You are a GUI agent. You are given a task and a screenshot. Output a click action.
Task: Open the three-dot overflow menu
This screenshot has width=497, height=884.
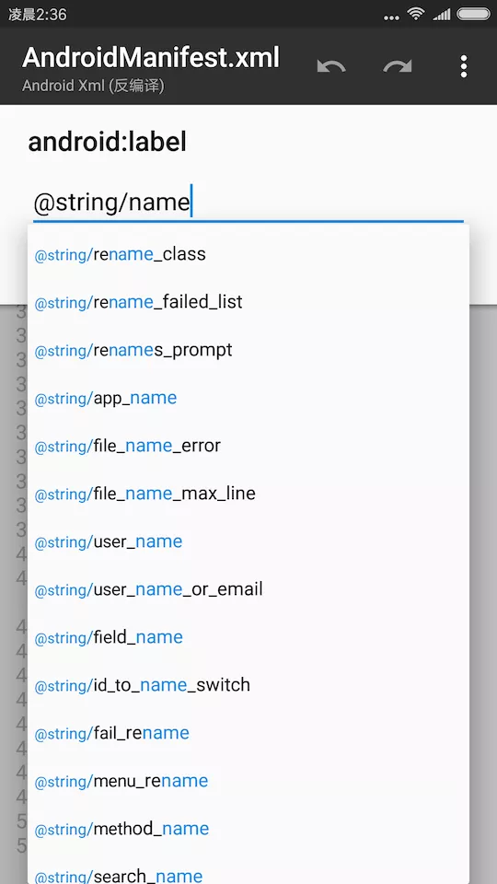[x=463, y=66]
